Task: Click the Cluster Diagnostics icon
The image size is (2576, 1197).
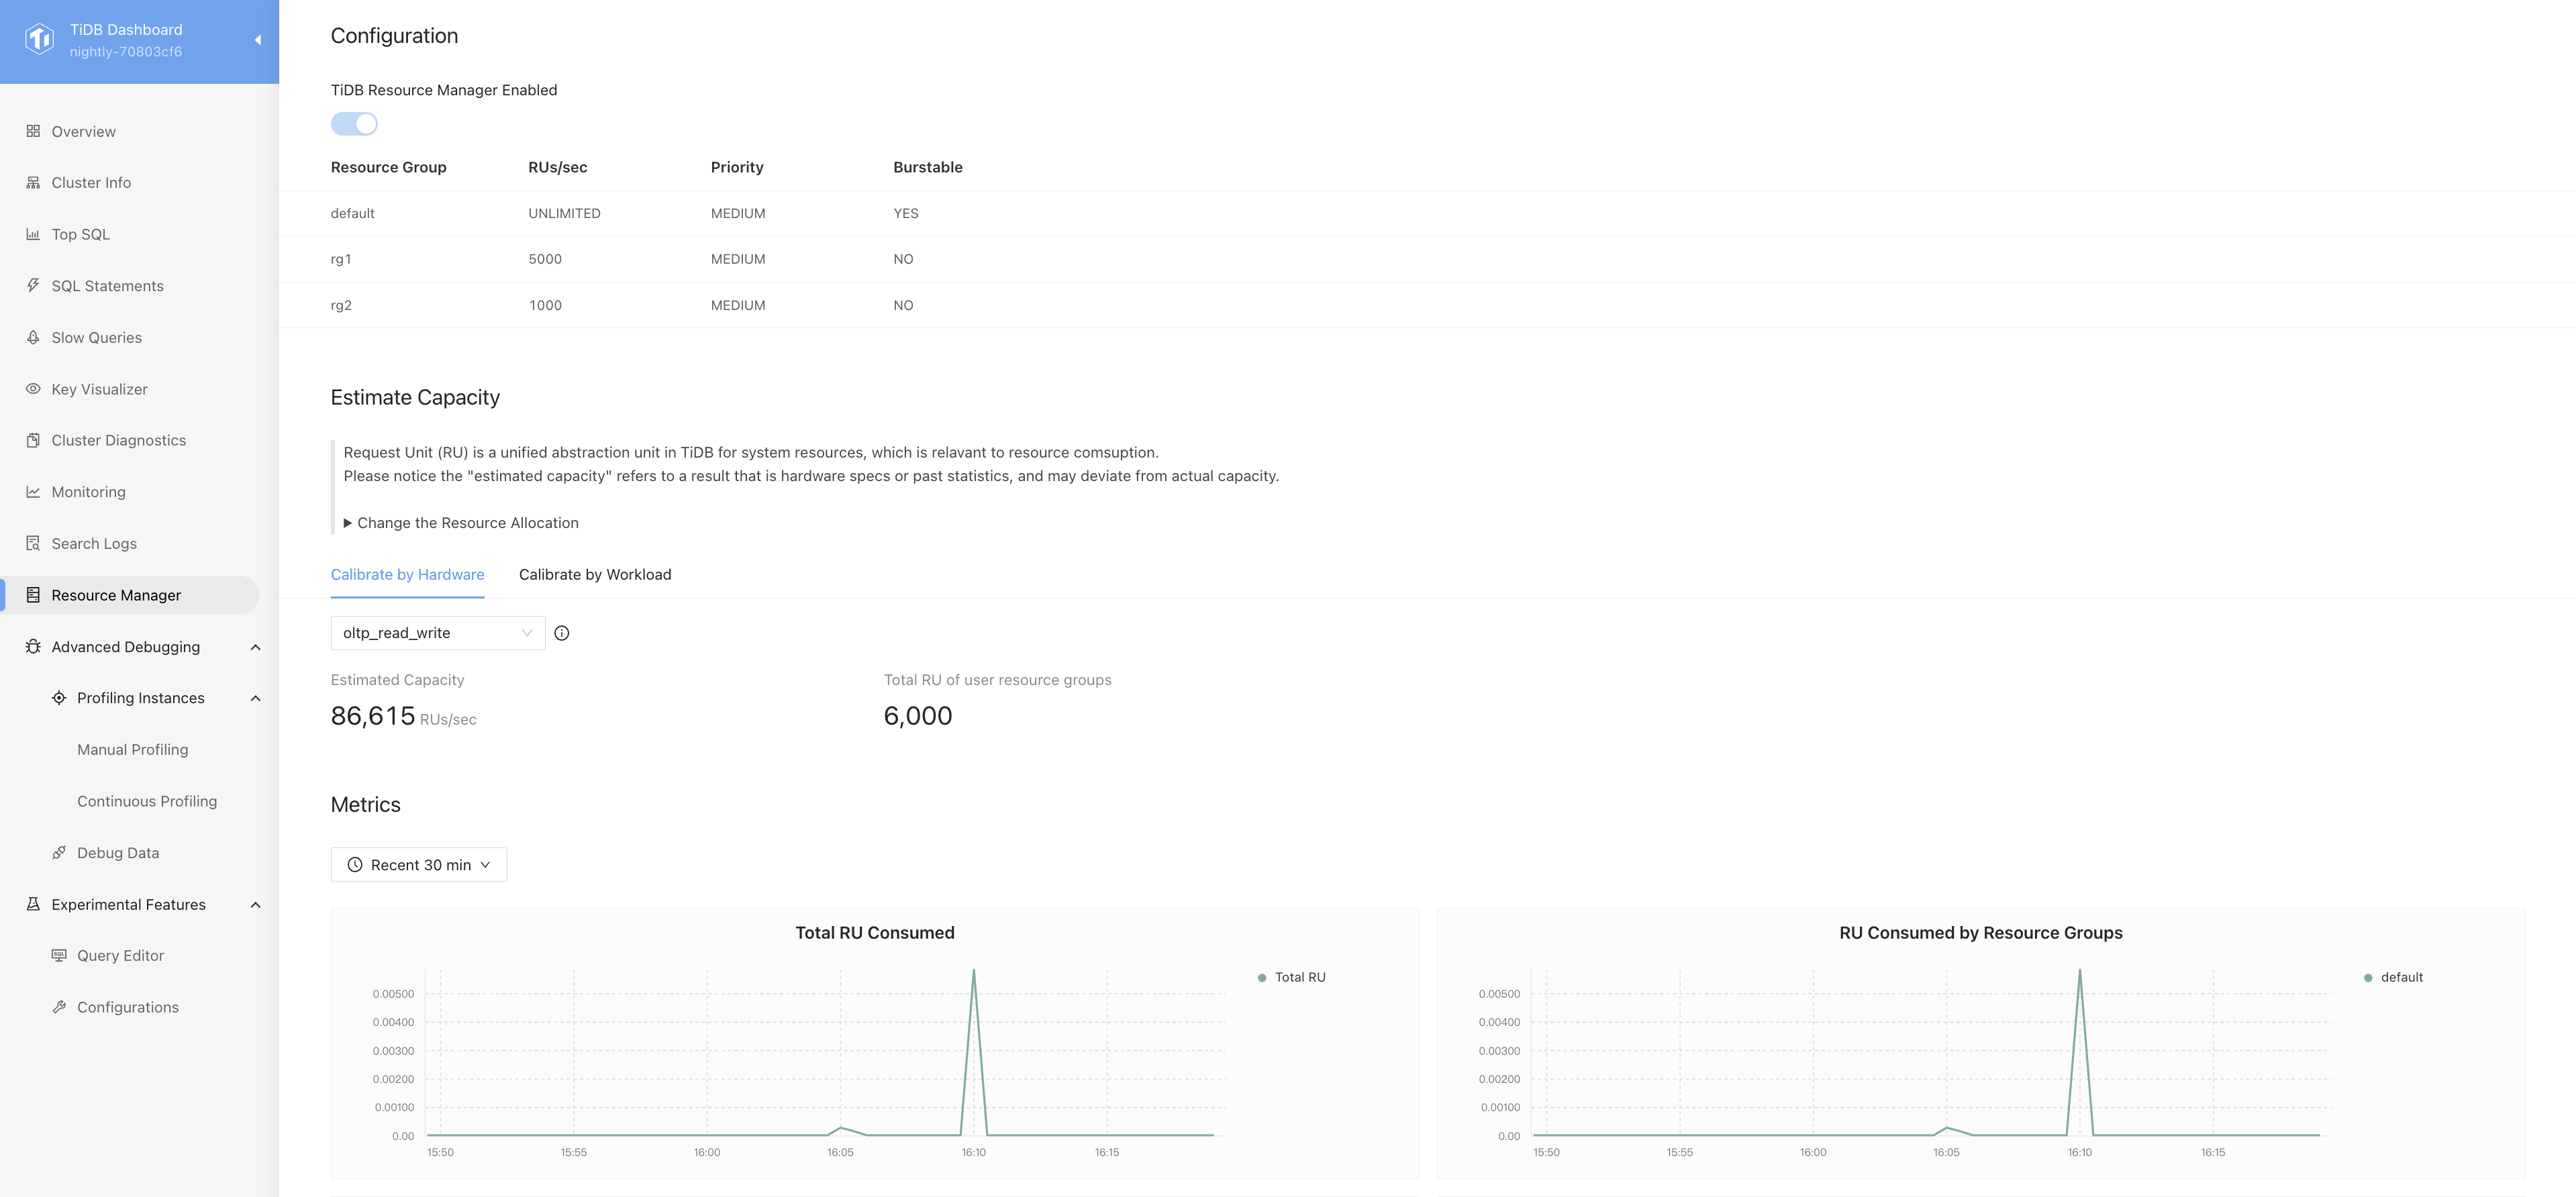Action: [x=33, y=440]
